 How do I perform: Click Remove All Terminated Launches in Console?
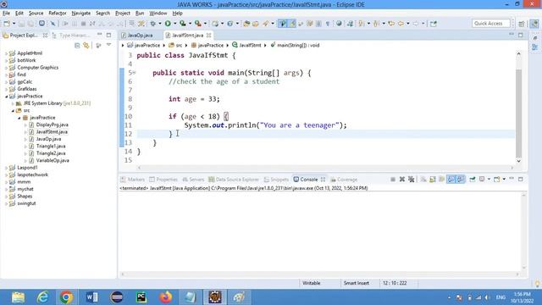[411, 179]
